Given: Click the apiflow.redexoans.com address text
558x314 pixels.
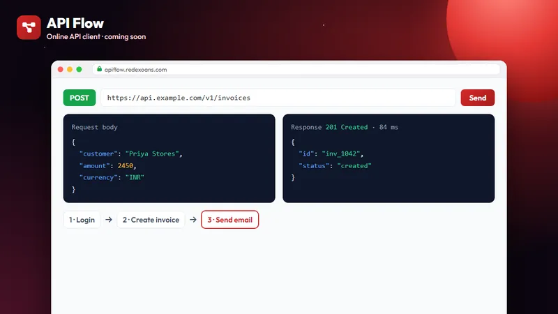Looking at the screenshot, I should pos(135,69).
